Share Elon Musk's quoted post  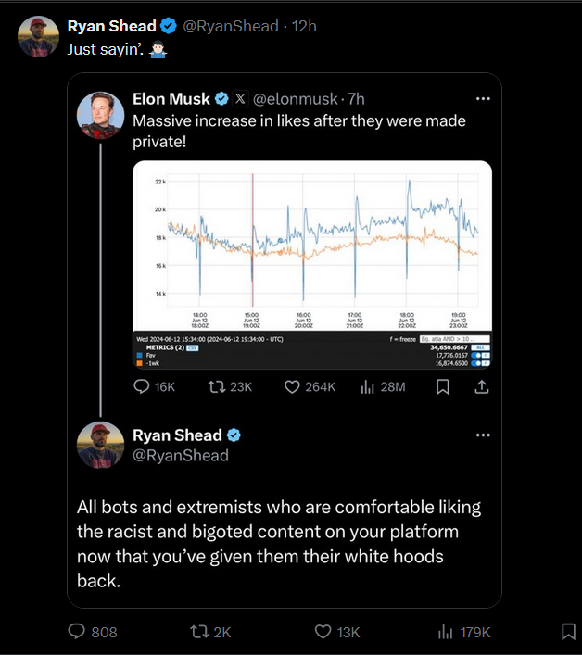pyautogui.click(x=481, y=387)
